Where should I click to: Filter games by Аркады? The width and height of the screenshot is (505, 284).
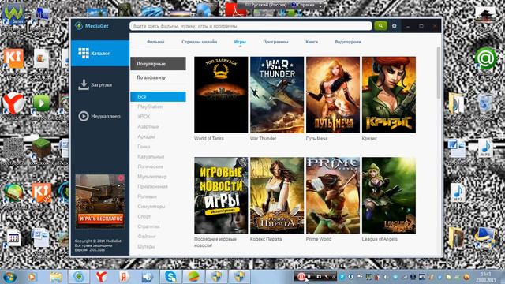(x=146, y=136)
